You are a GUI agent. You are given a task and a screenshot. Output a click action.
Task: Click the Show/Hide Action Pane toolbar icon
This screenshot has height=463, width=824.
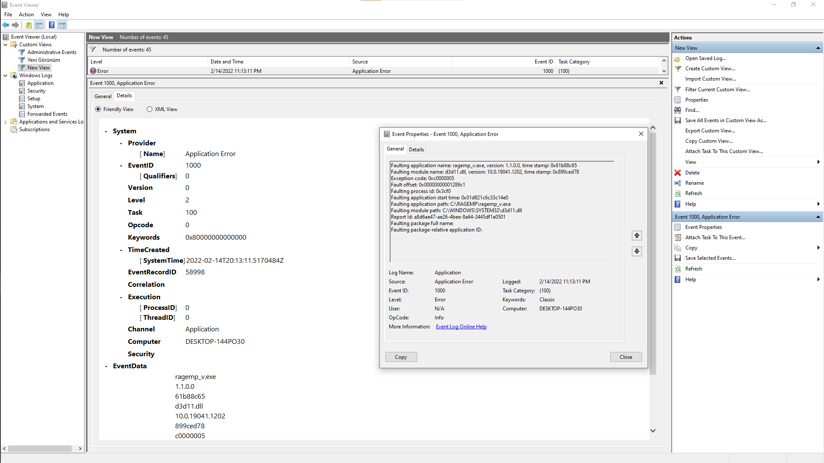(62, 25)
